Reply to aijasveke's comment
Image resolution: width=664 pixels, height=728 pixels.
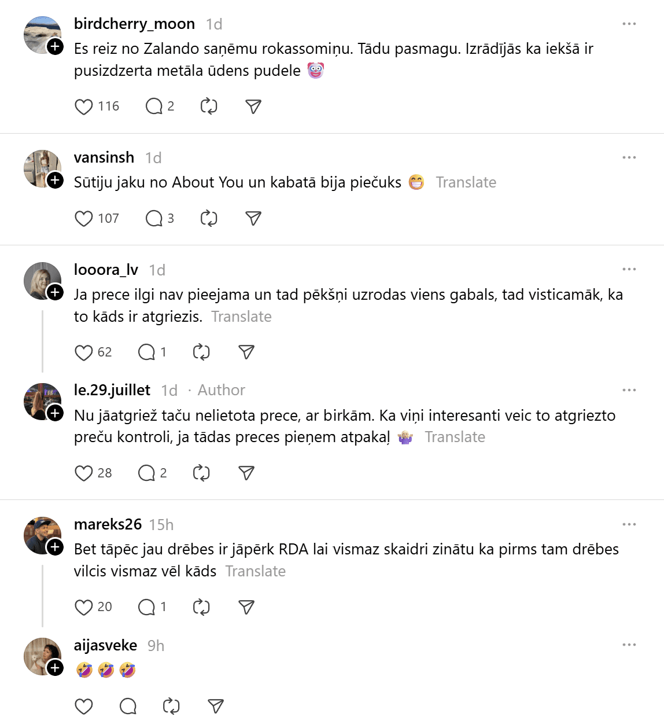point(128,706)
